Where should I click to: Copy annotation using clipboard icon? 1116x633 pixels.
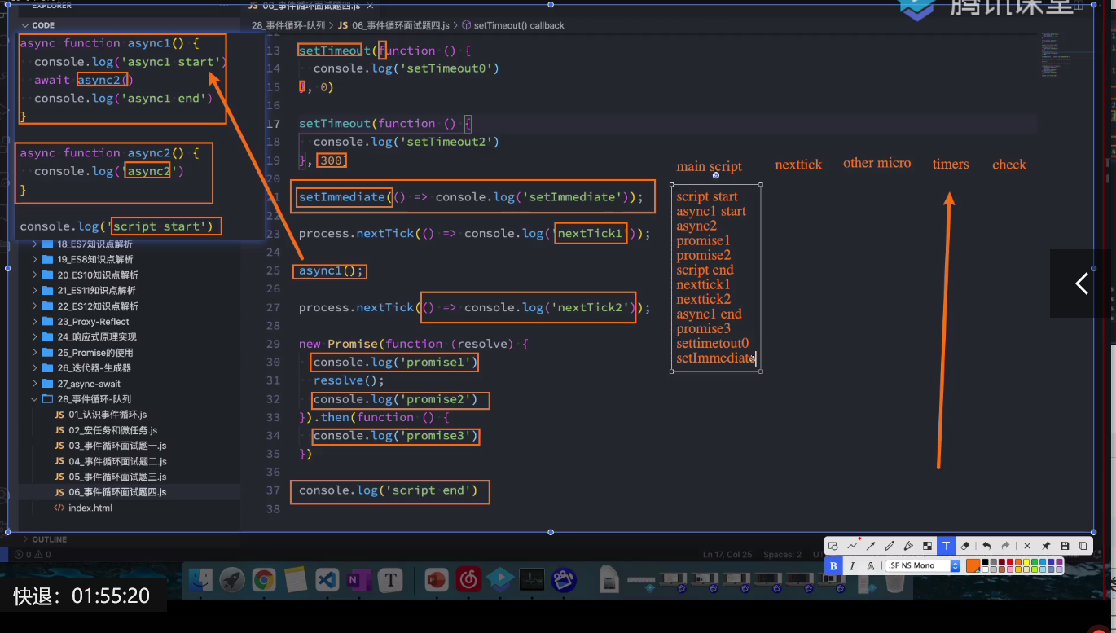click(x=1083, y=546)
